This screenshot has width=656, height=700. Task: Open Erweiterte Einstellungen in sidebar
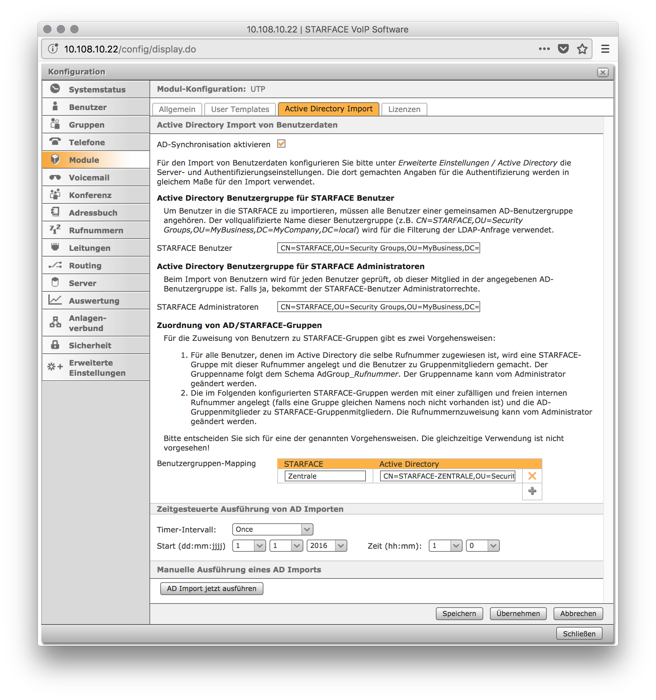96,368
